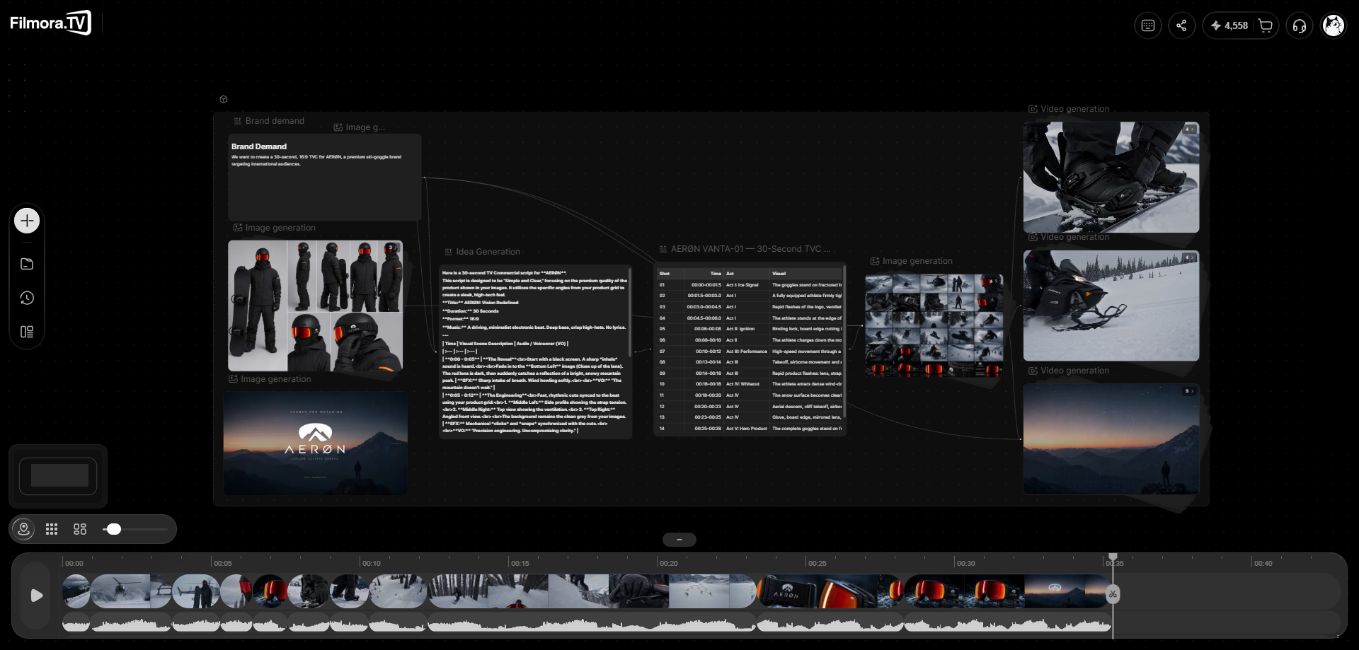1359x650 pixels.
Task: Click the top Video generation label
Action: point(1069,109)
